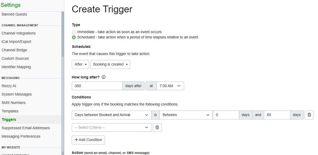Click the Add Condition button
Screen dimensions: 318x155
[x=88, y=140]
